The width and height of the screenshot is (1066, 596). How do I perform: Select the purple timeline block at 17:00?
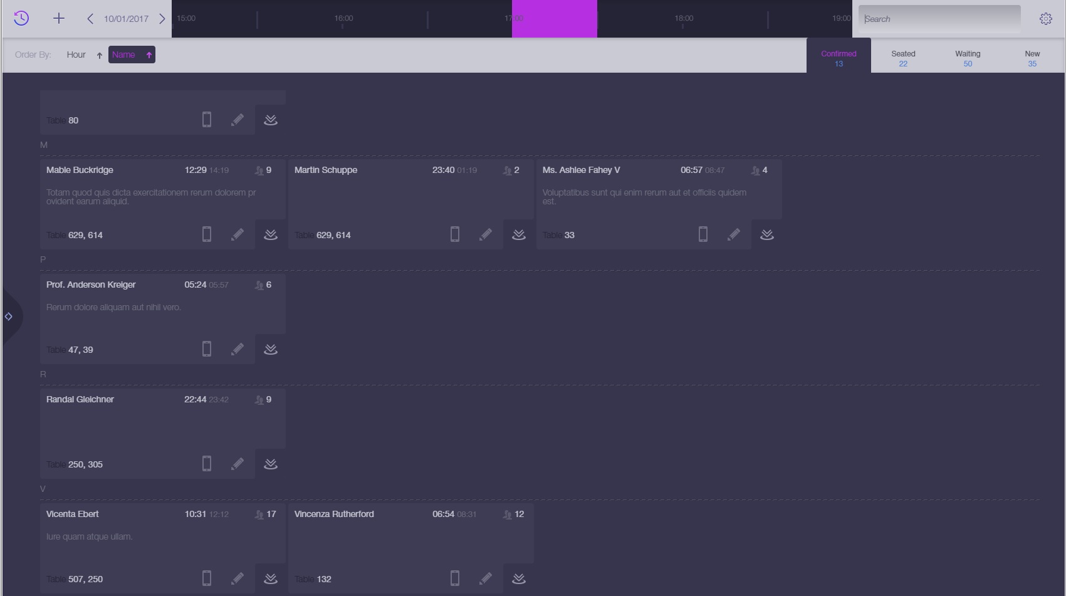555,19
